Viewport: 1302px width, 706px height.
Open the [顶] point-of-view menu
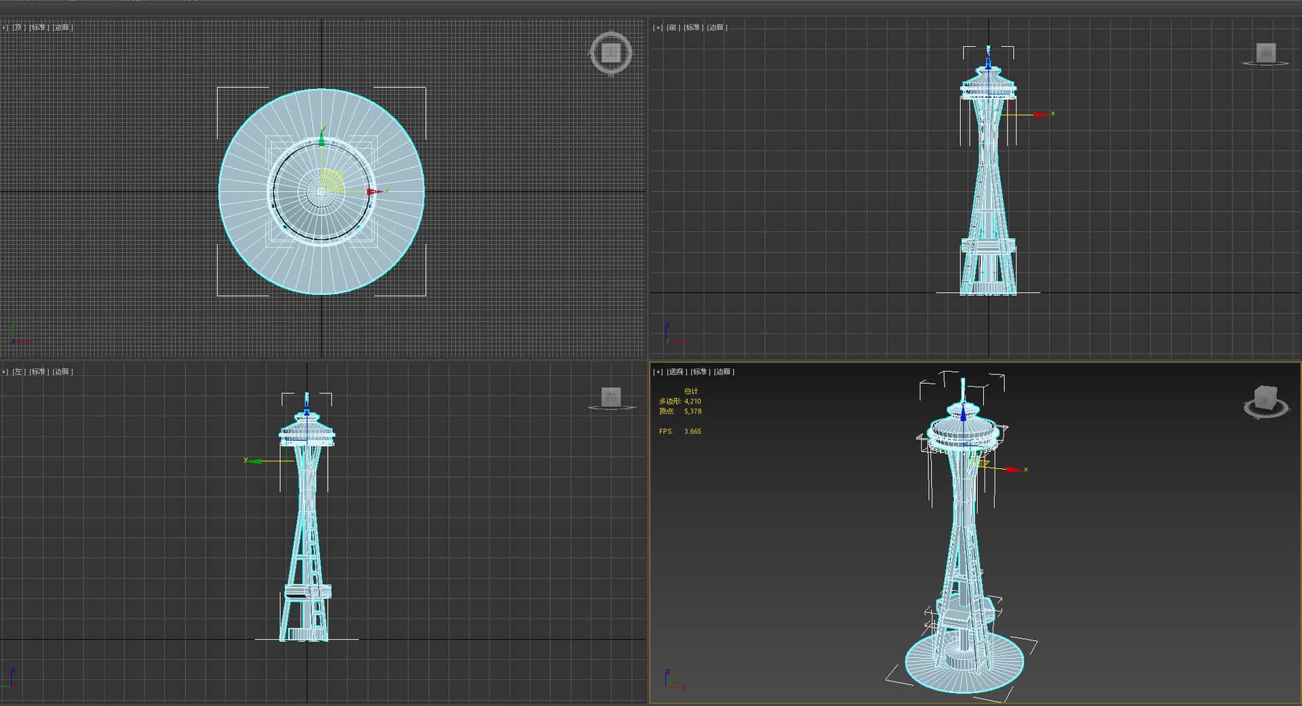[18, 28]
